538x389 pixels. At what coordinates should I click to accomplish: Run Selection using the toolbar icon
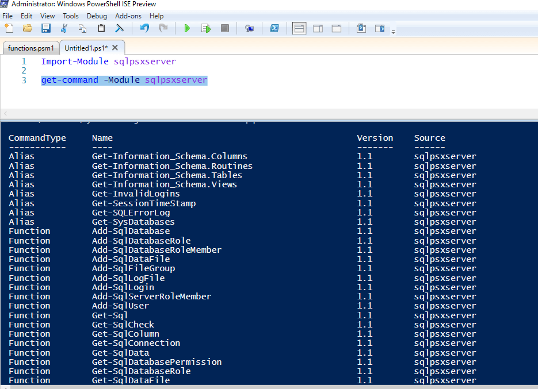[x=206, y=29]
